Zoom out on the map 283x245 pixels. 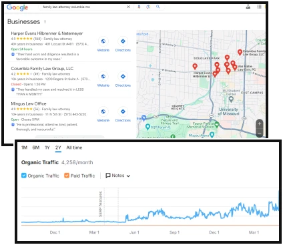click(260, 133)
